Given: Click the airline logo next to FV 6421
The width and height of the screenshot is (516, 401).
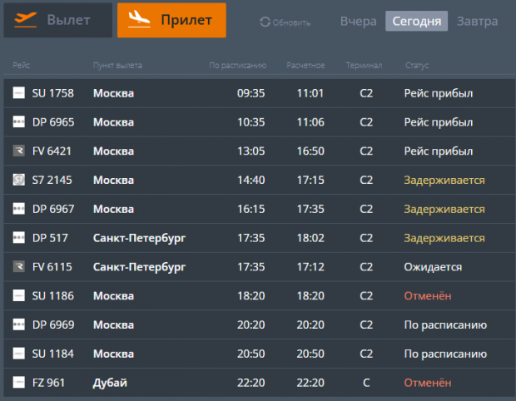Looking at the screenshot, I should 19,151.
